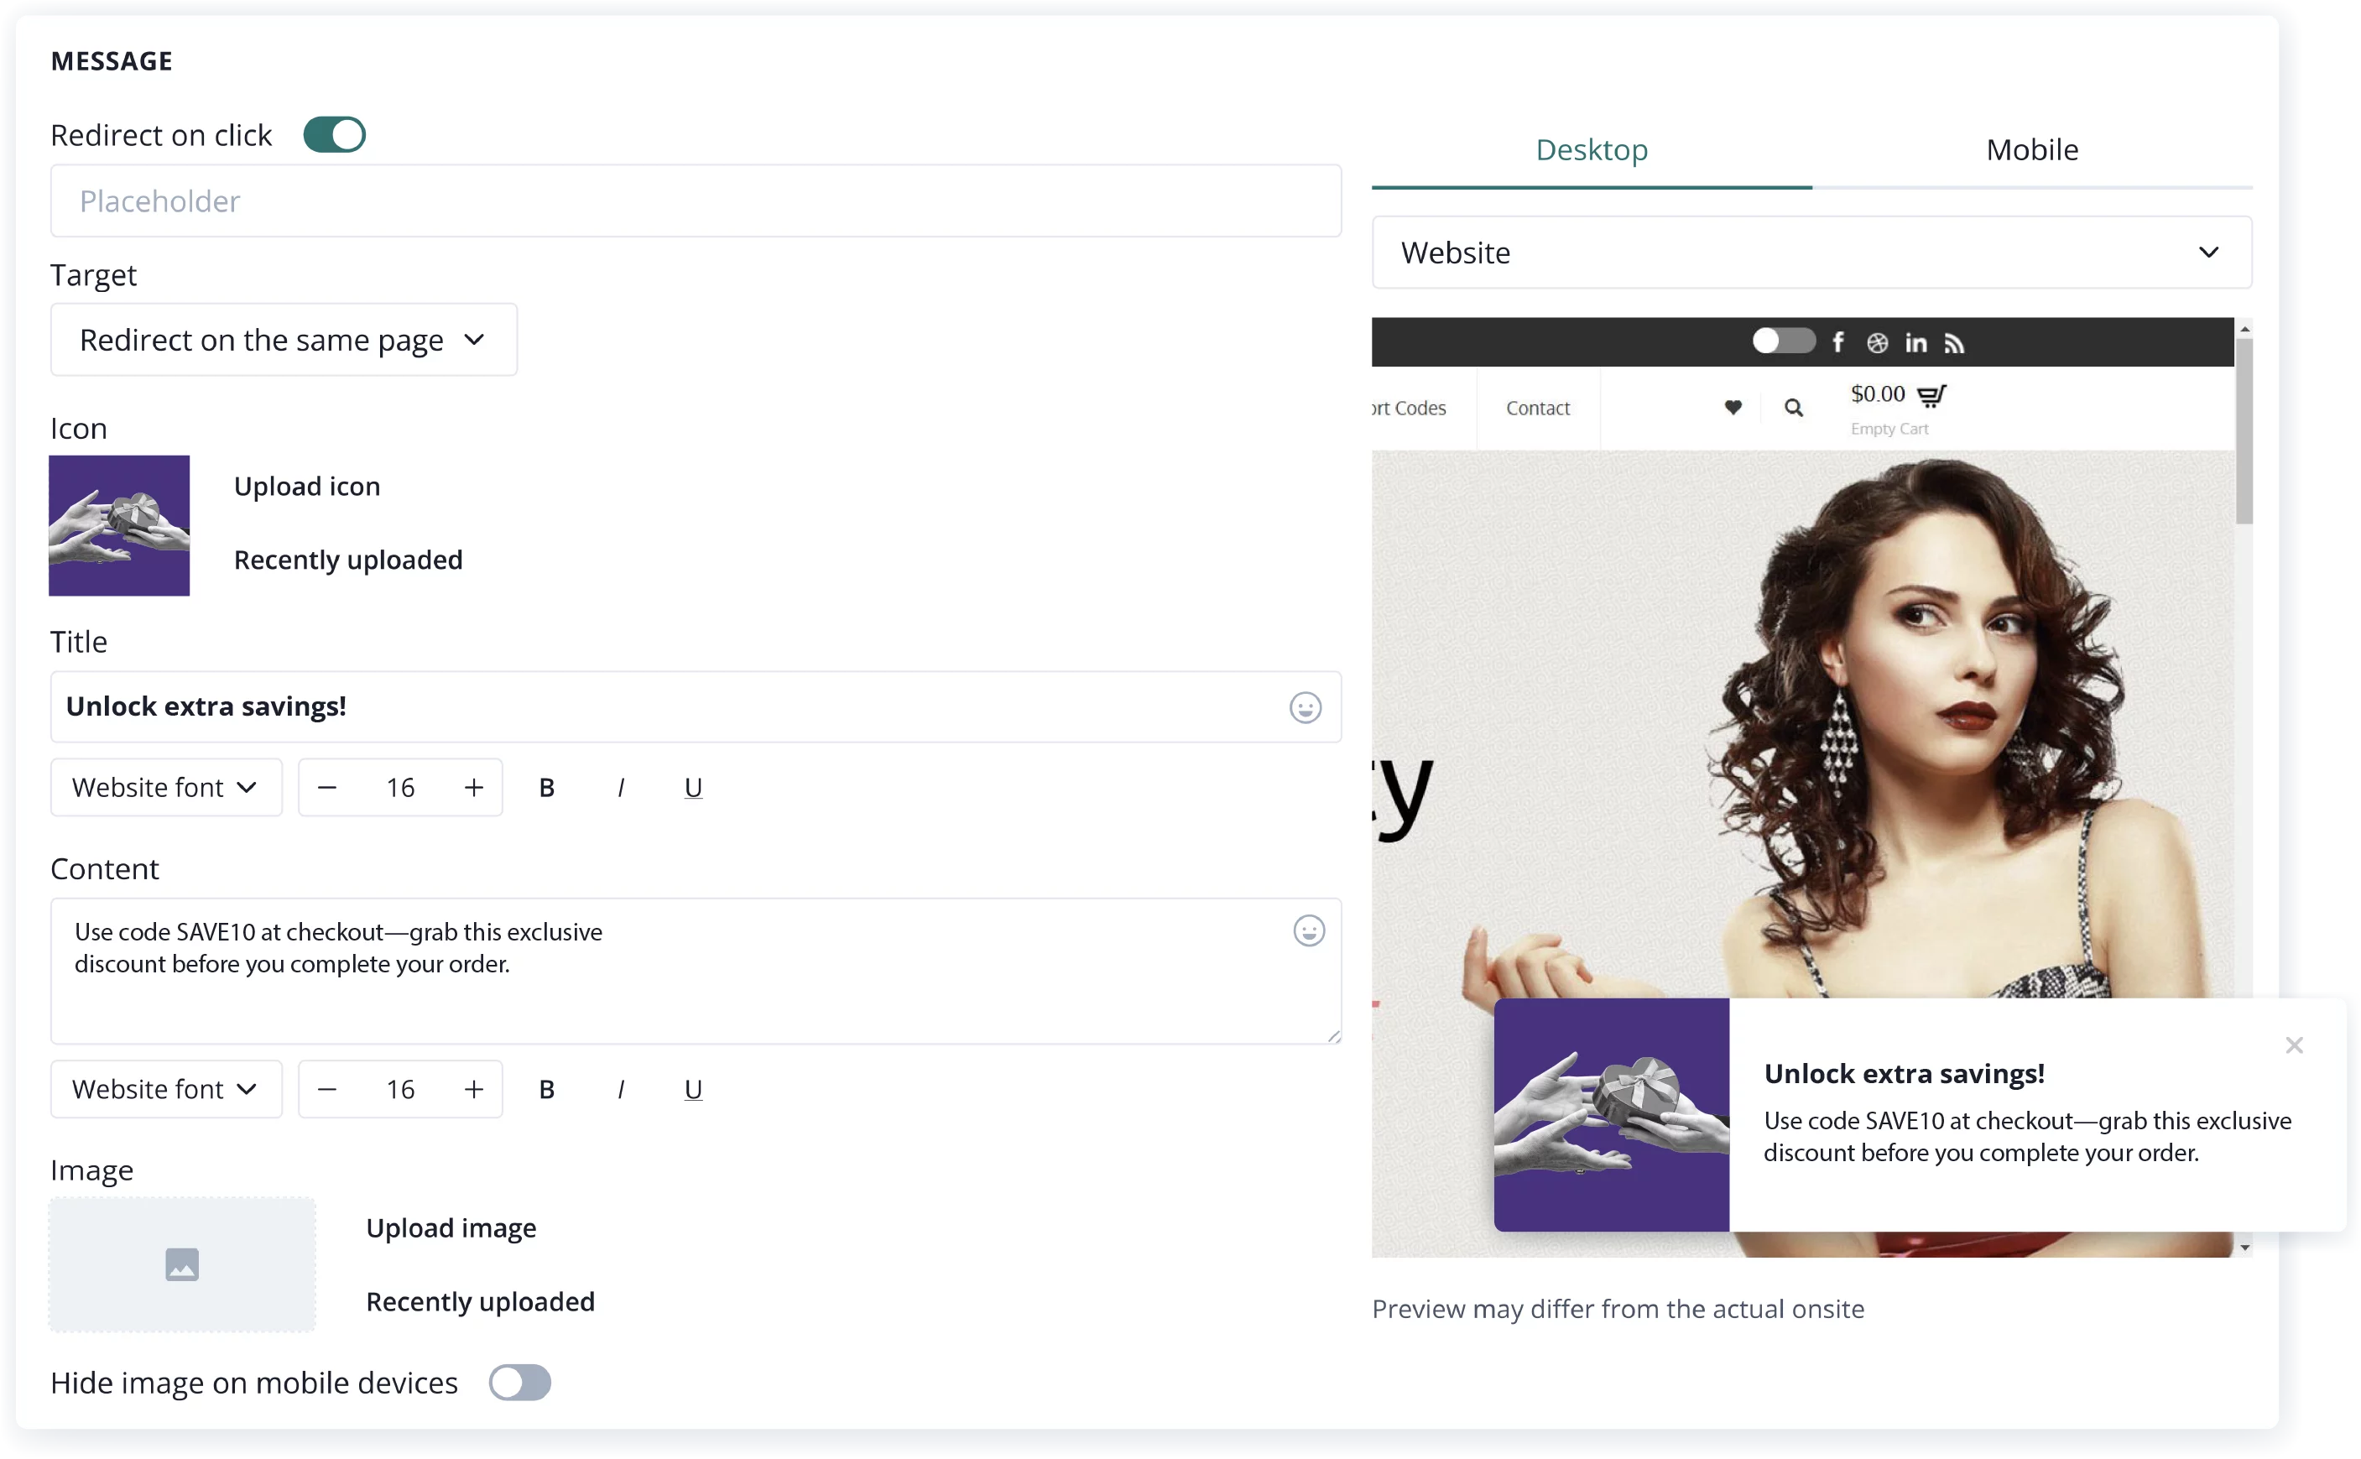
Task: Open emoji picker in Title field
Action: (x=1305, y=707)
